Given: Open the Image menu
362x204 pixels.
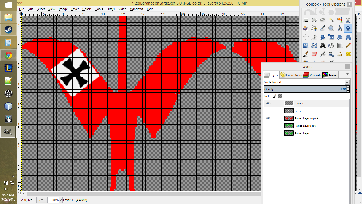Looking at the screenshot, I should (63, 9).
